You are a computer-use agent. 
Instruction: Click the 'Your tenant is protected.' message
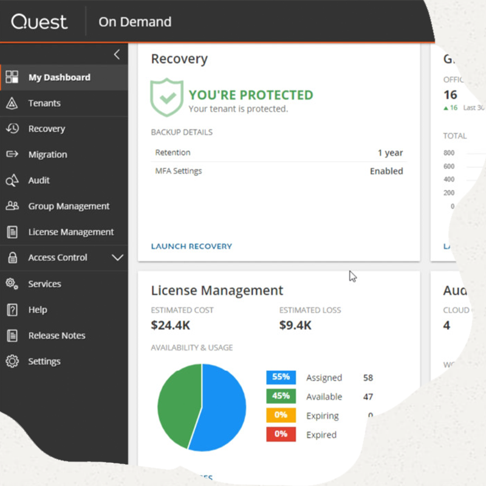pyautogui.click(x=238, y=109)
